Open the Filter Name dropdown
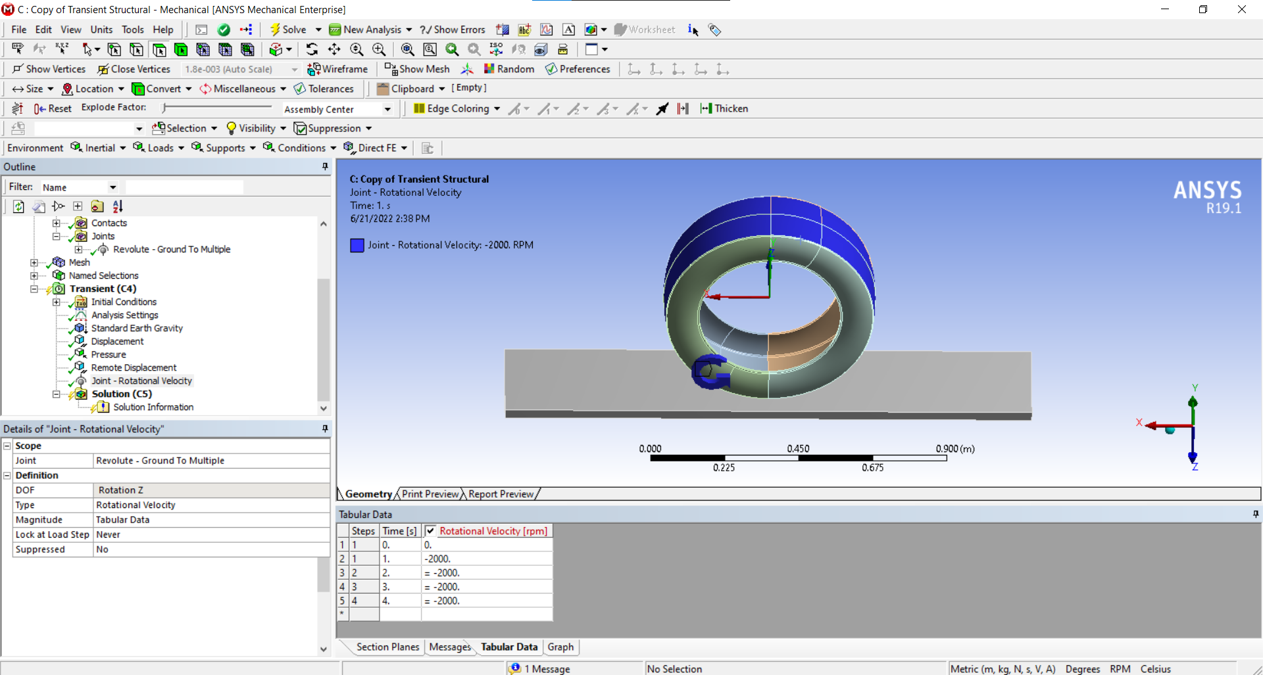This screenshot has width=1263, height=675. click(x=113, y=187)
